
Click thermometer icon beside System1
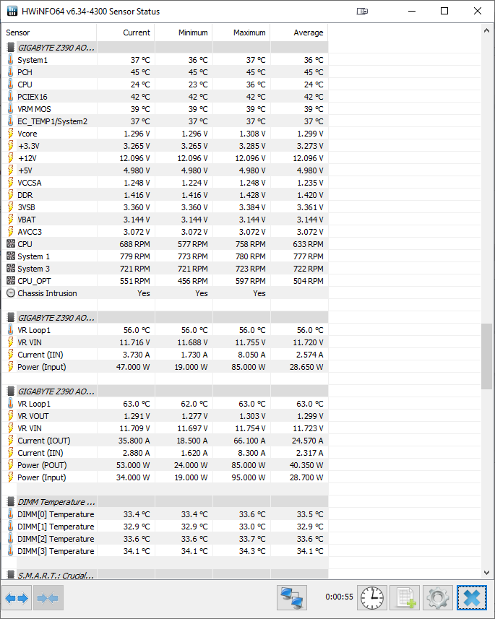(x=11, y=60)
